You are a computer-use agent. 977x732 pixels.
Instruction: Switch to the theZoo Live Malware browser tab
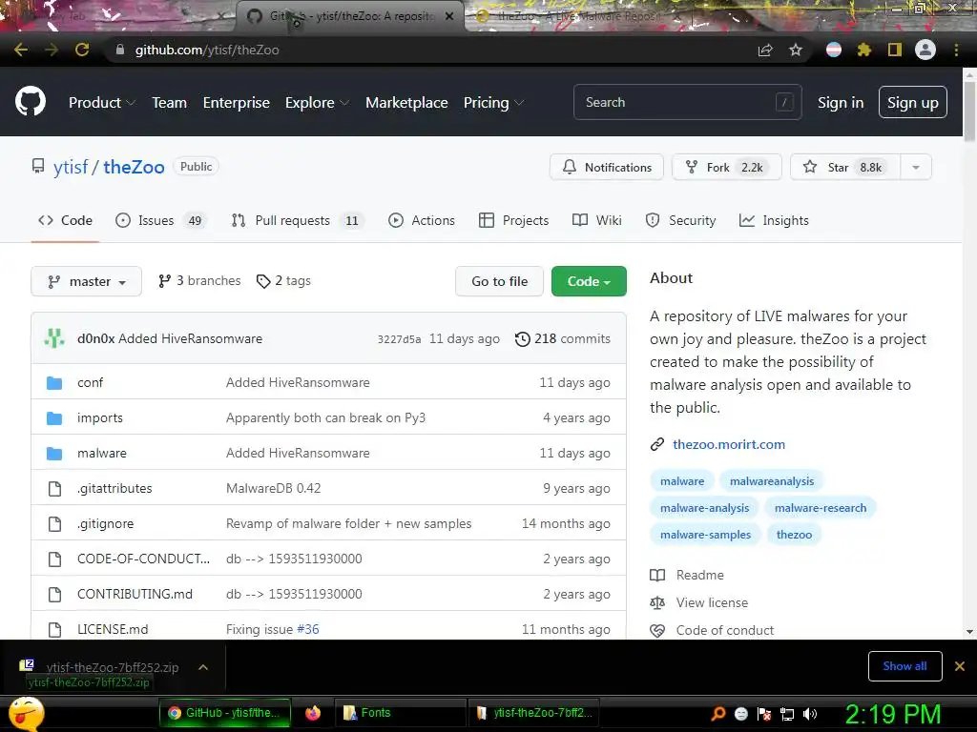(578, 16)
